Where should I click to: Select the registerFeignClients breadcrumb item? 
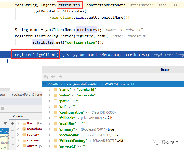coord(27,95)
